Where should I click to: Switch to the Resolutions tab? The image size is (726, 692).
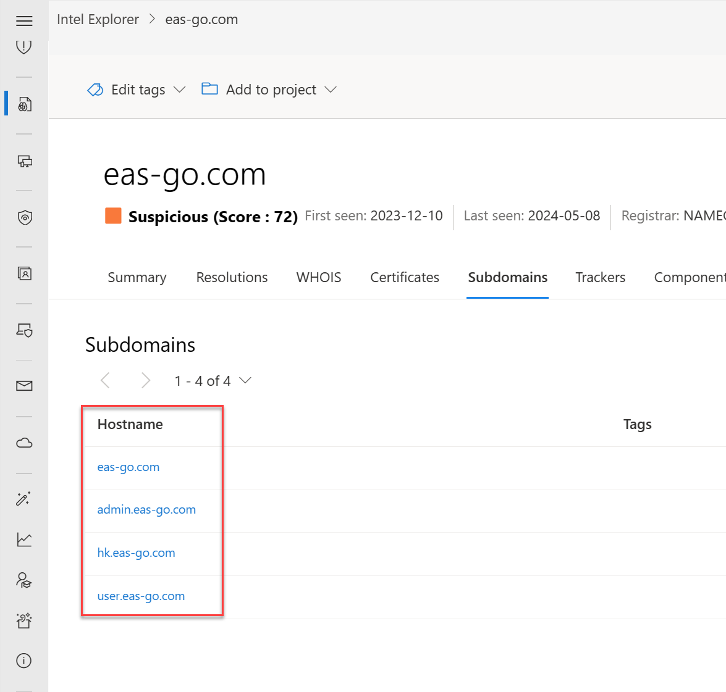pos(232,277)
